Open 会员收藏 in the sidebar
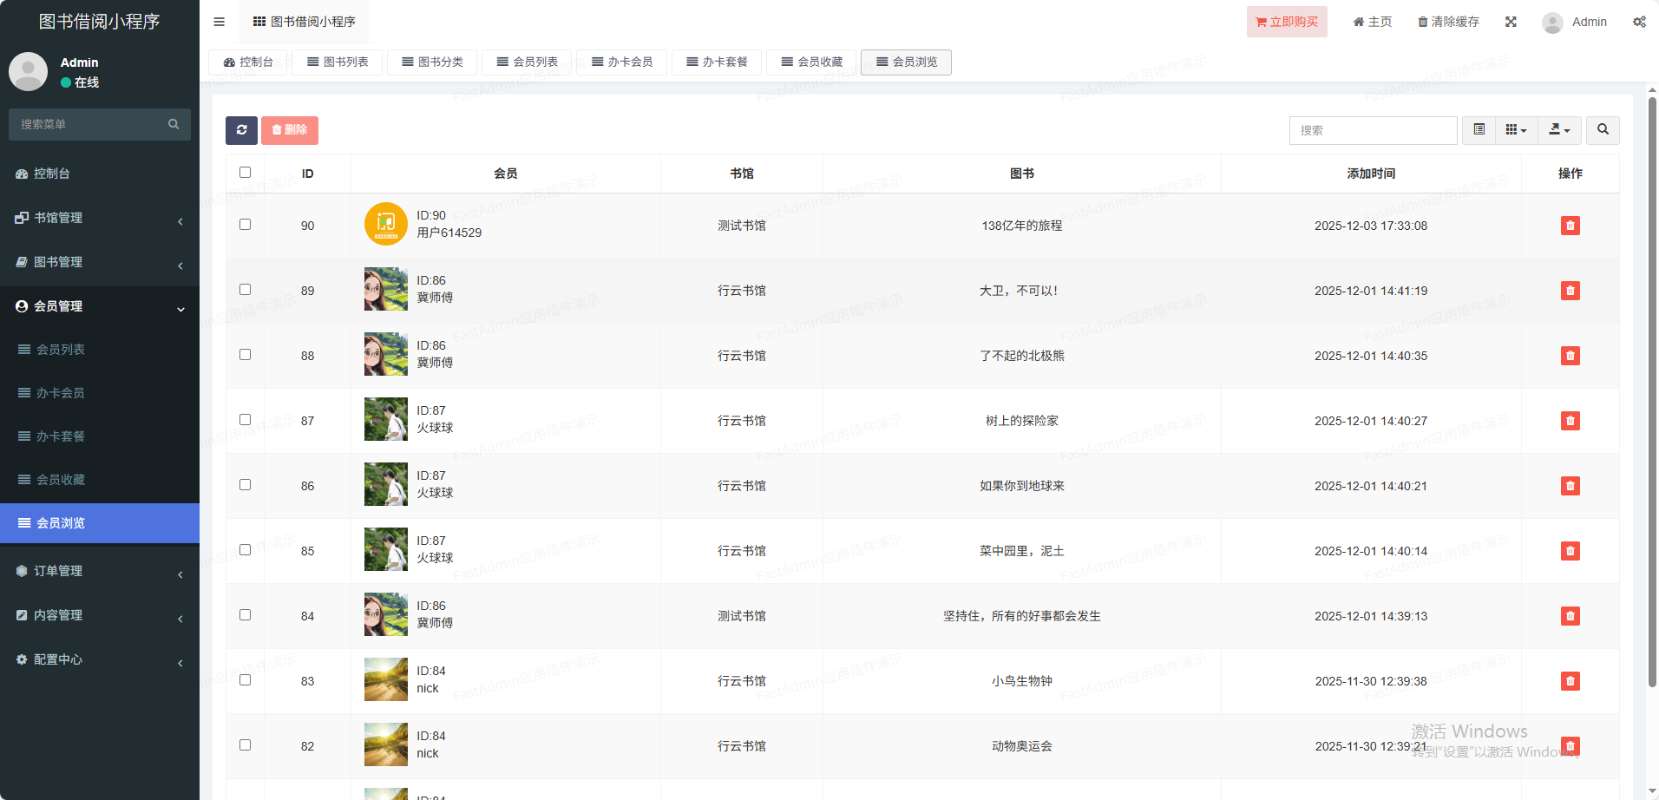1659x800 pixels. (x=61, y=480)
